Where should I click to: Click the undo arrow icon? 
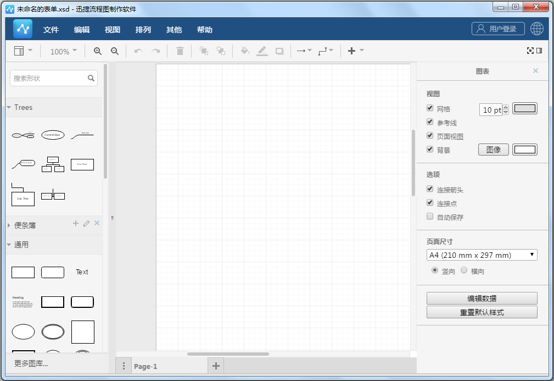point(138,51)
